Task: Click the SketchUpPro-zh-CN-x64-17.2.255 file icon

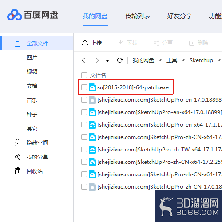Action: (x=92, y=162)
